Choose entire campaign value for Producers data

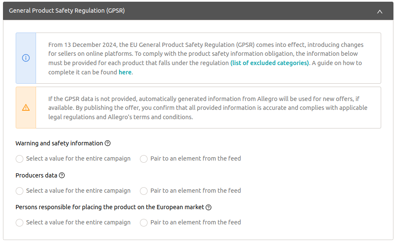20,191
